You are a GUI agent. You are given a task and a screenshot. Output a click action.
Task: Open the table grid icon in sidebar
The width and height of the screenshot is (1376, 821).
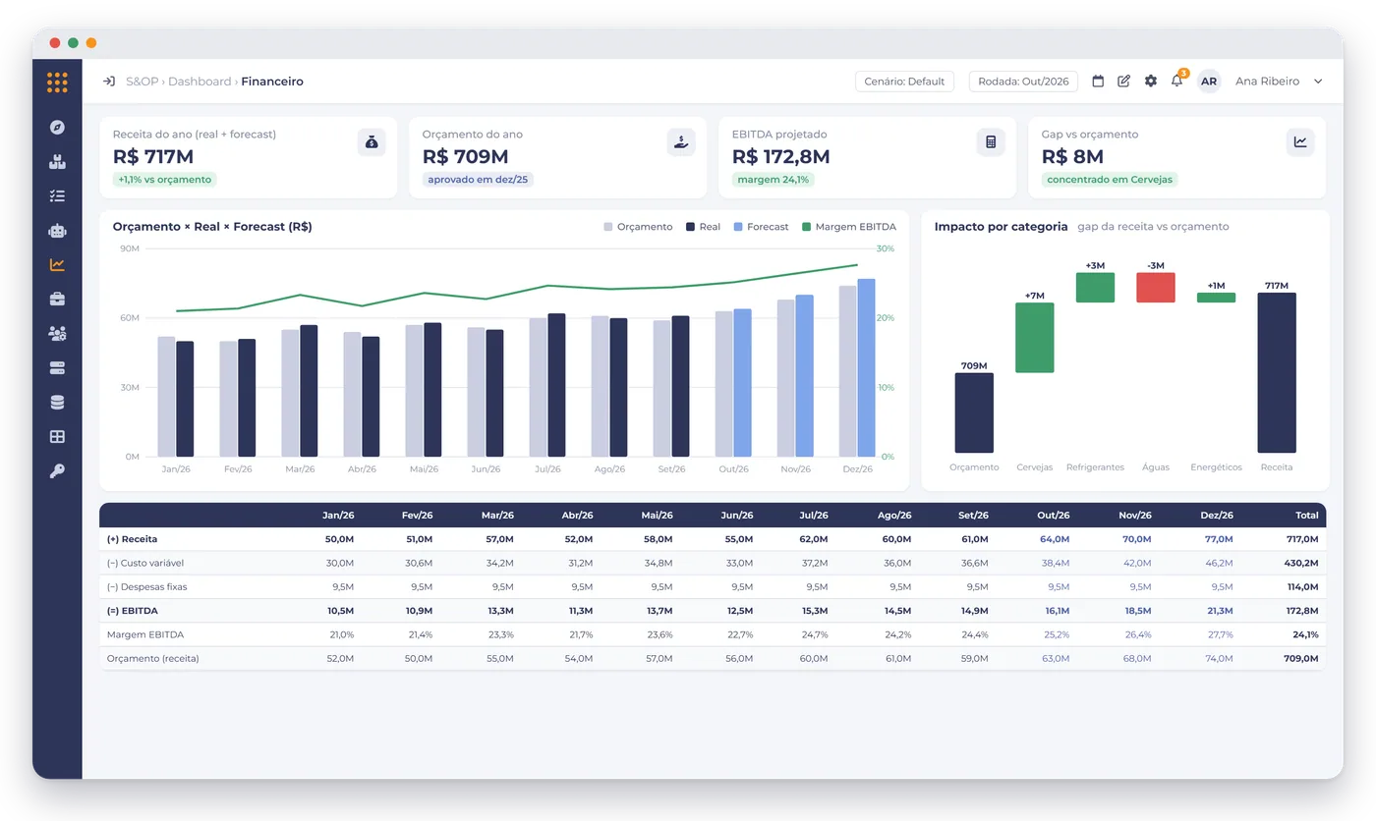pyautogui.click(x=57, y=436)
